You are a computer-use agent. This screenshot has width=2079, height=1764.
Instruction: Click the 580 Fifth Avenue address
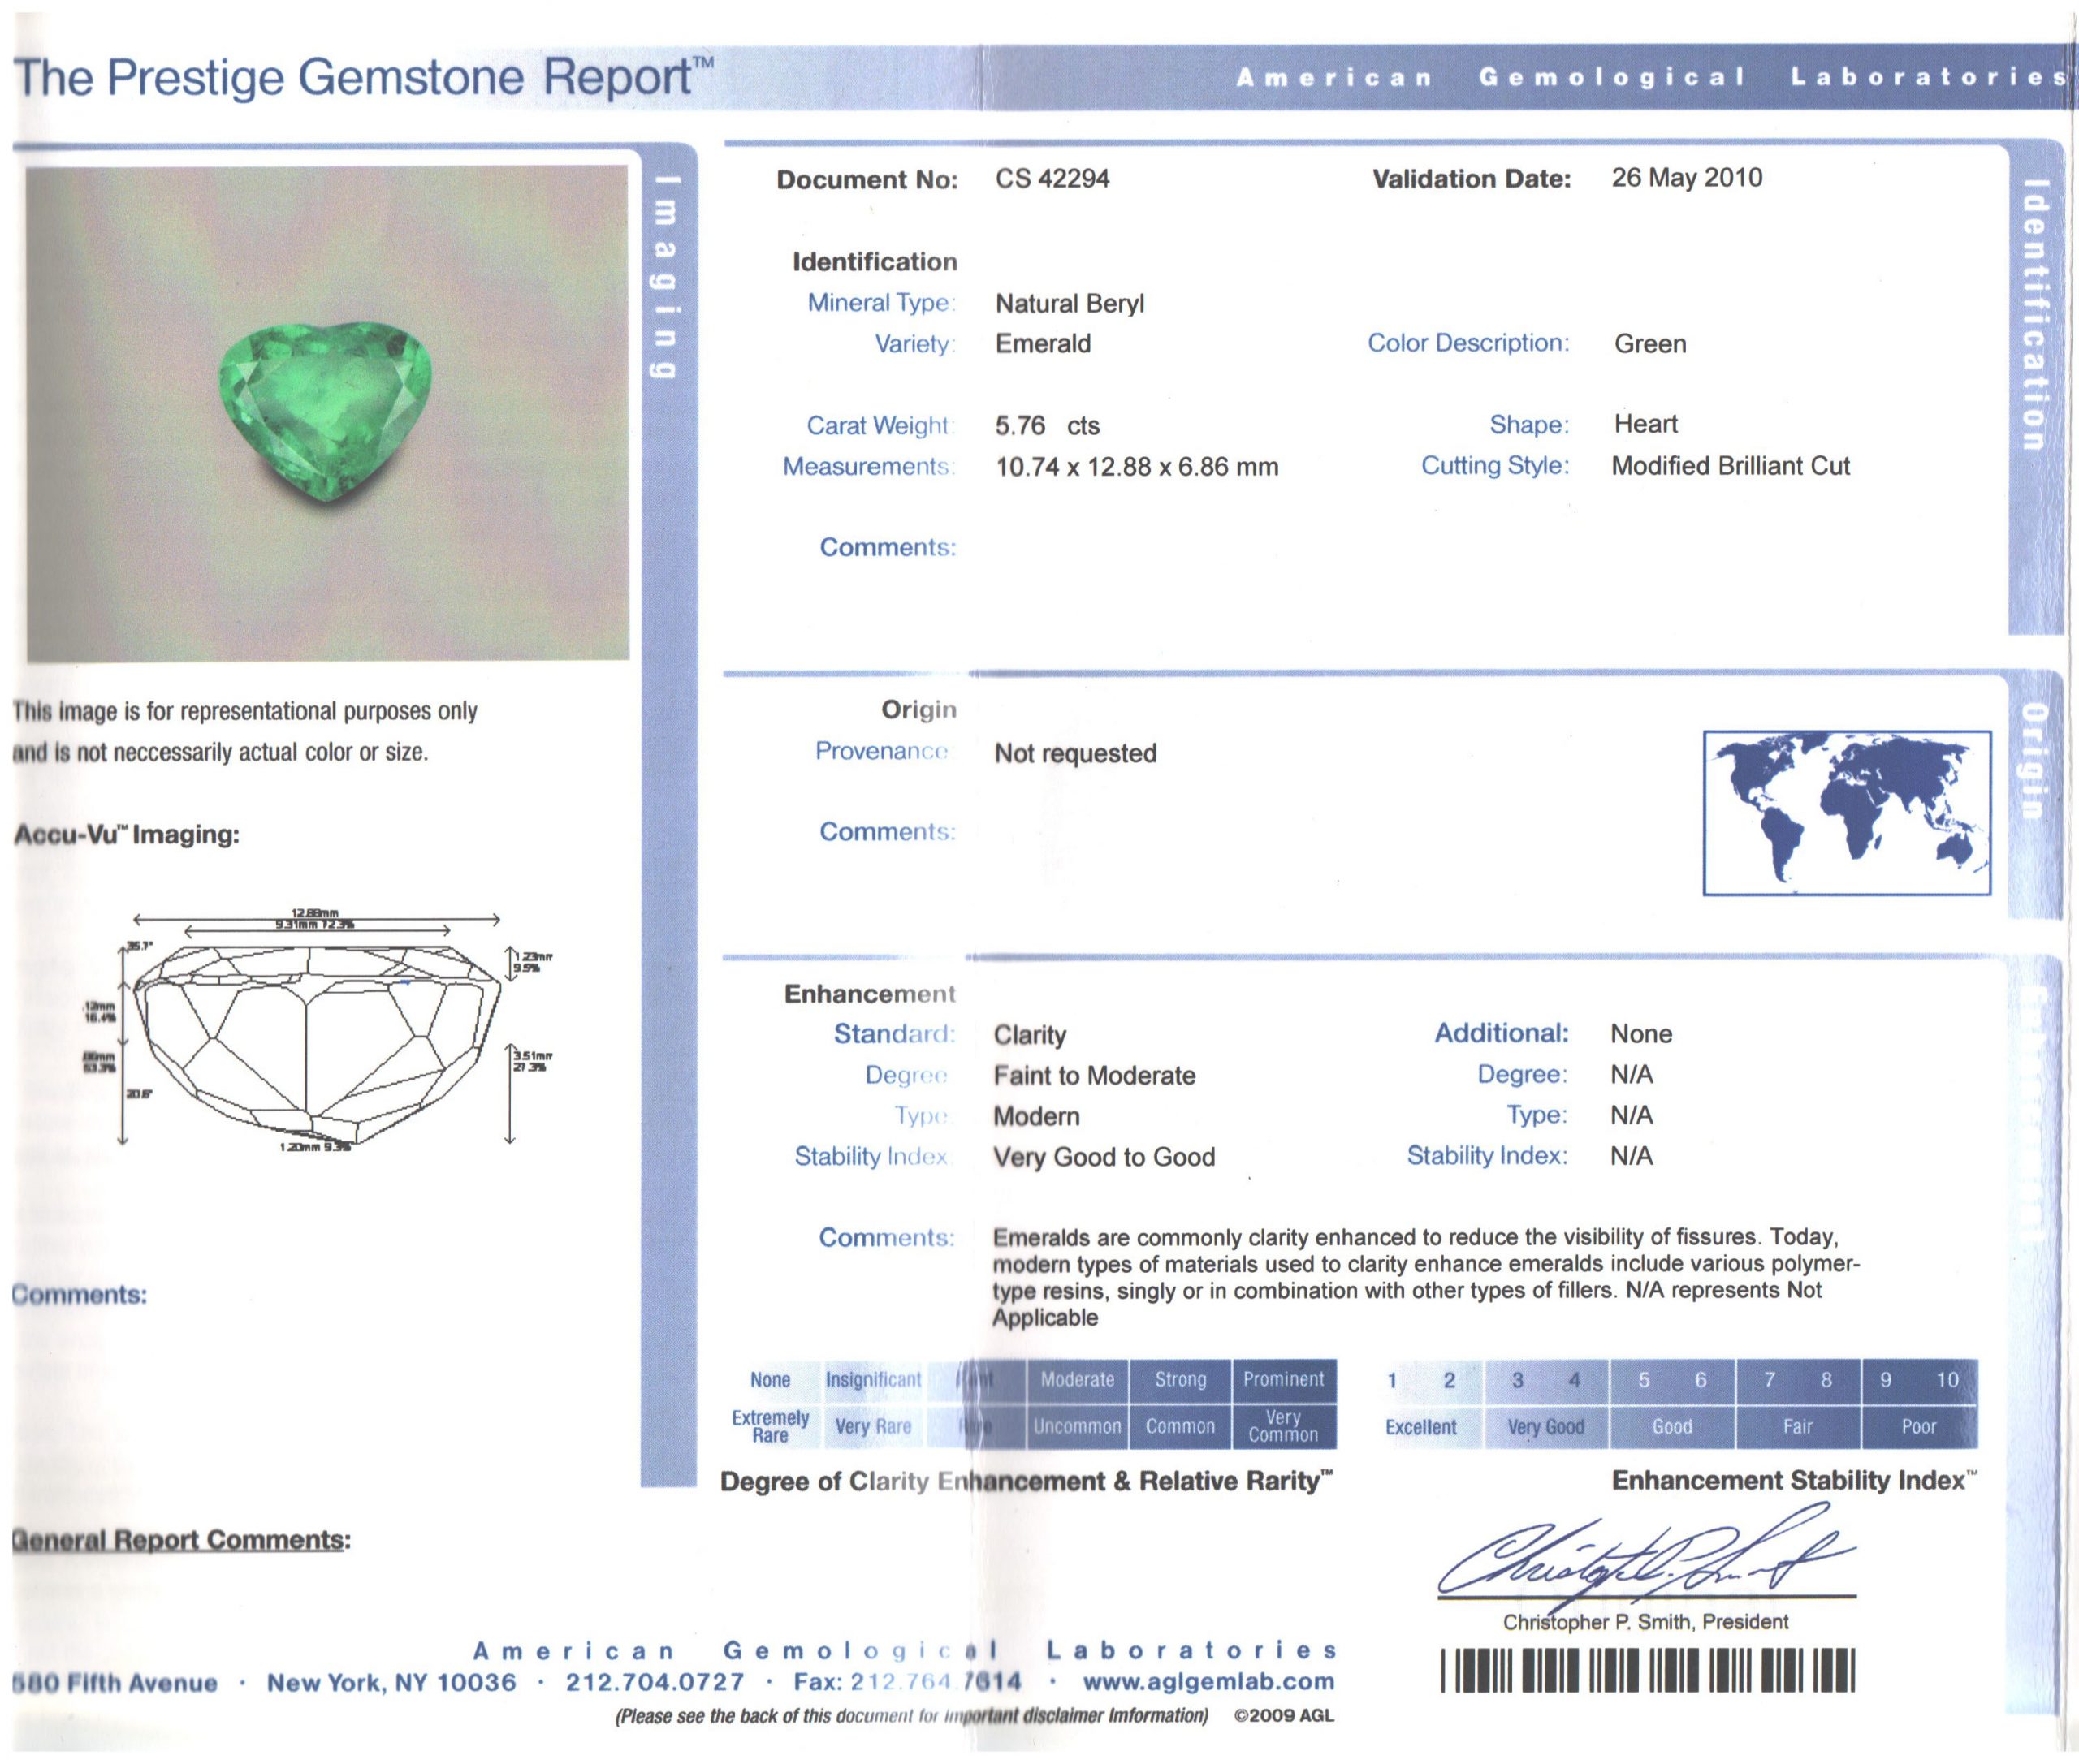click(115, 1683)
